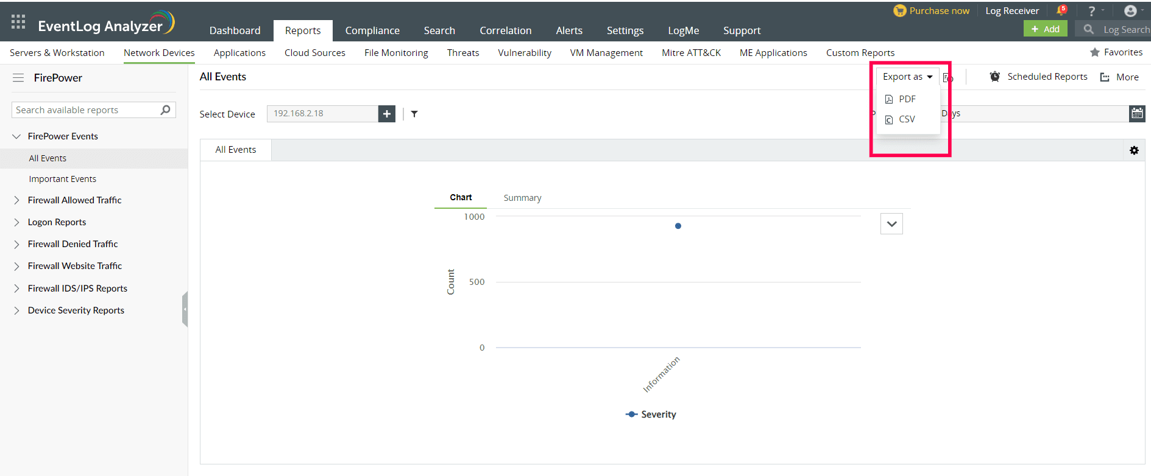Open the report settings gear icon
1151x476 pixels.
pos(1134,150)
